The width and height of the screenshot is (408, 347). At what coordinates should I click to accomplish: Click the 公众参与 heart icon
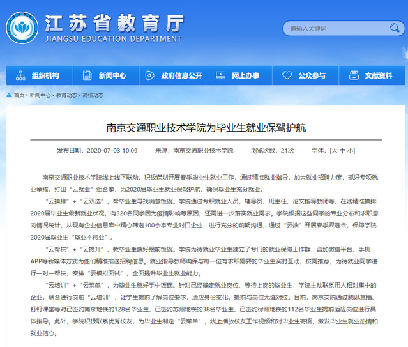tap(287, 75)
